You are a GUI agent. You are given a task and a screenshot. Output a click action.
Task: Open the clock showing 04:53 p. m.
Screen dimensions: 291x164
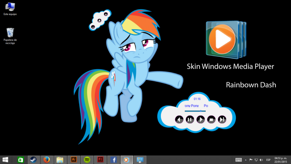[281, 160]
